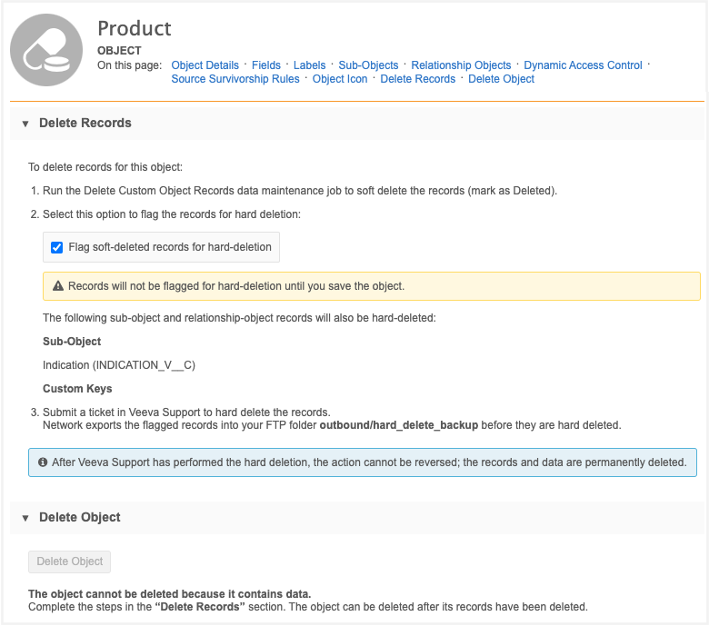Collapse the Delete Object section arrow
709x626 pixels.
tap(25, 518)
